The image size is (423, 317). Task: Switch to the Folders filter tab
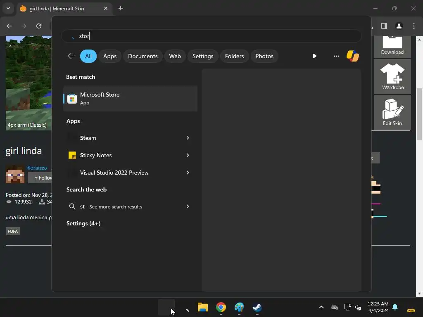point(234,56)
